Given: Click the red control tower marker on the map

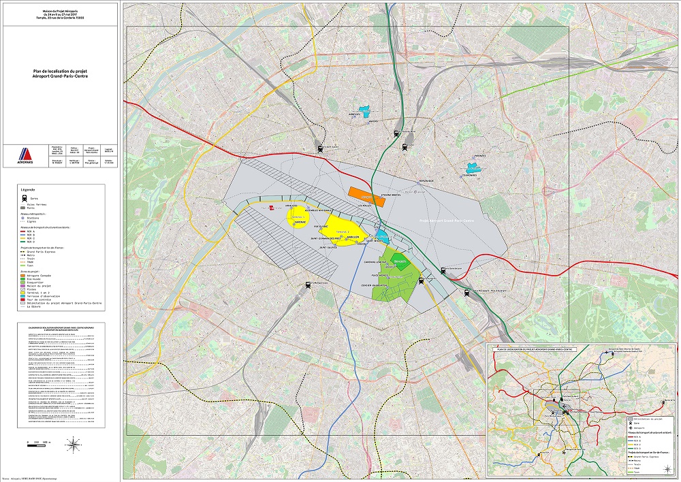Looking at the screenshot, I should click(271, 208).
